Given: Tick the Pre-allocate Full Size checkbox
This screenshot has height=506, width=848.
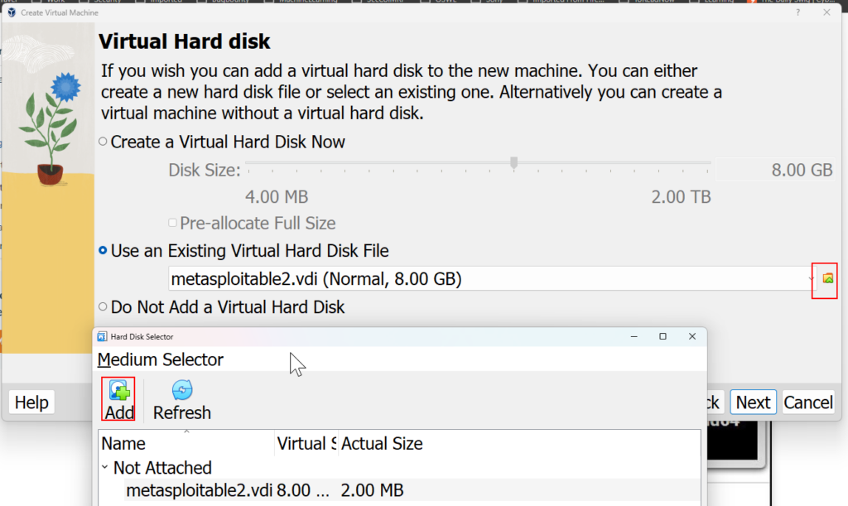Looking at the screenshot, I should pyautogui.click(x=172, y=223).
